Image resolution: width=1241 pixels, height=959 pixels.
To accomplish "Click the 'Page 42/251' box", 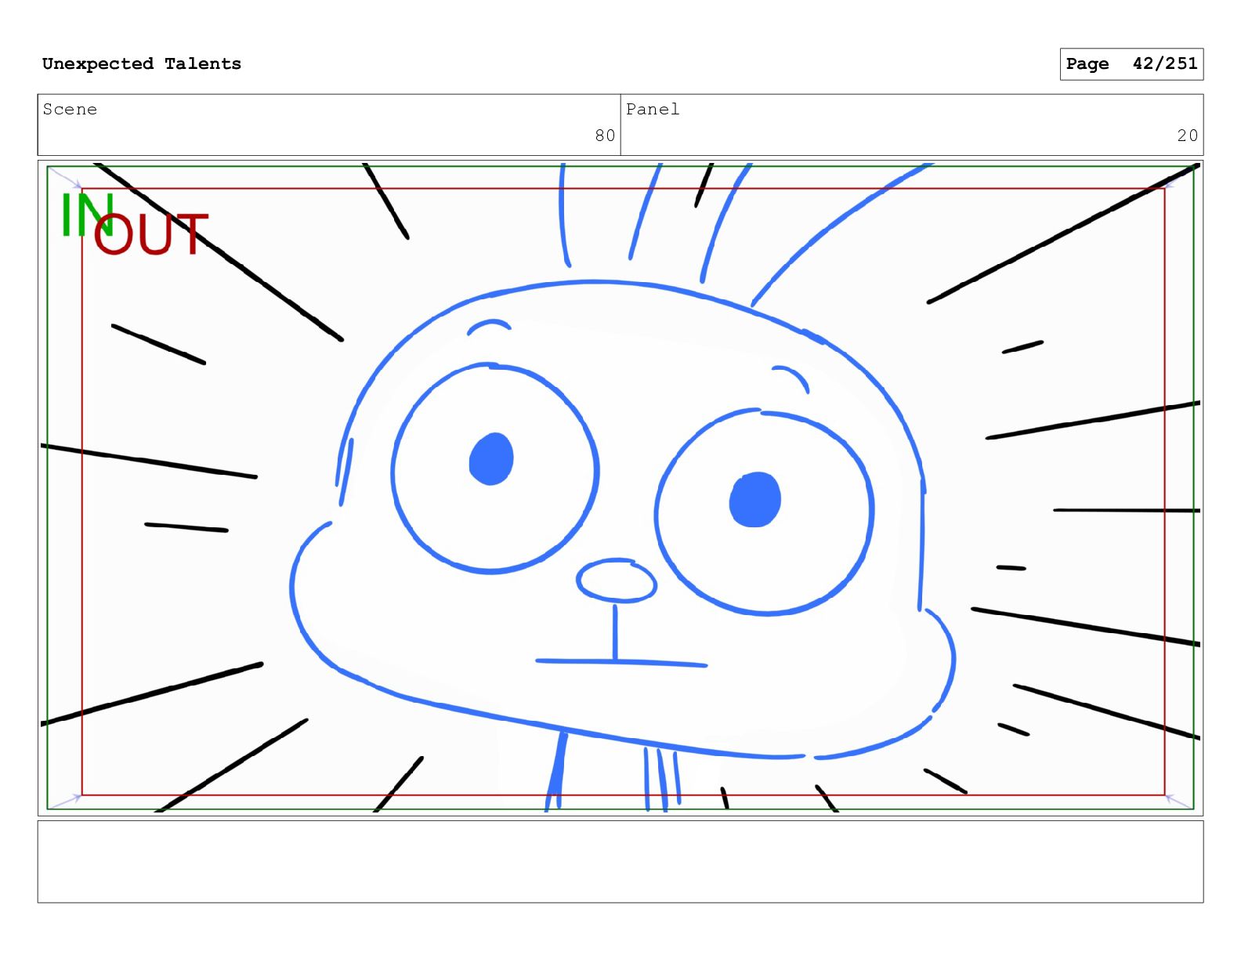I will 1131,64.
